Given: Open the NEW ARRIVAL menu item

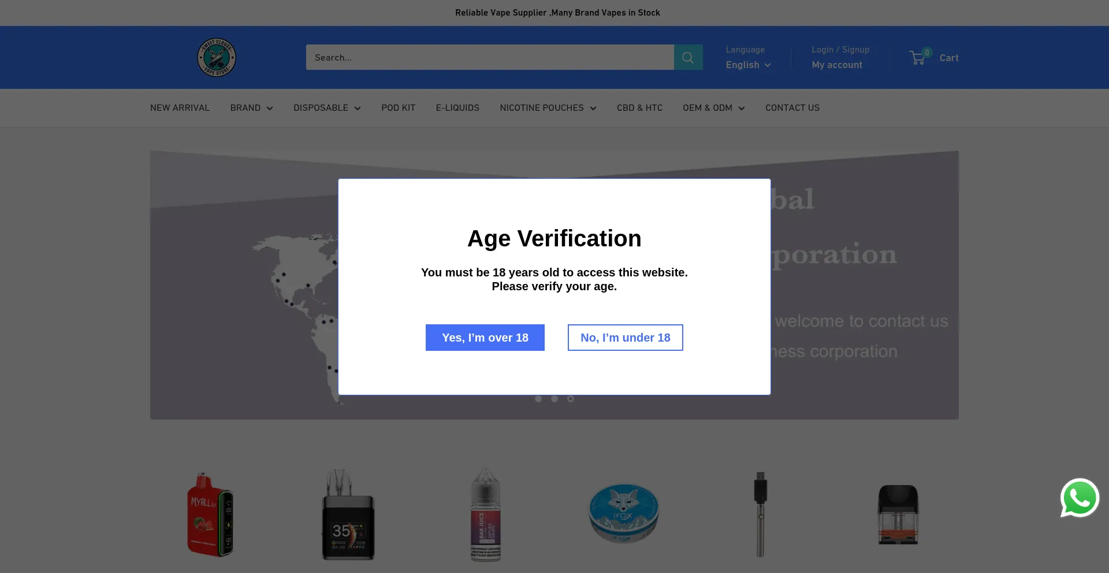Looking at the screenshot, I should (x=180, y=108).
